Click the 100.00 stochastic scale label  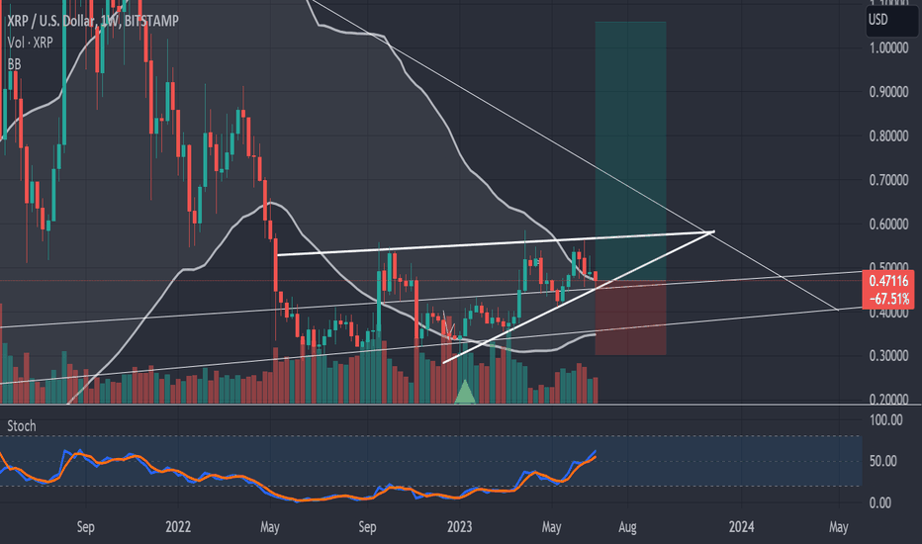(x=885, y=420)
